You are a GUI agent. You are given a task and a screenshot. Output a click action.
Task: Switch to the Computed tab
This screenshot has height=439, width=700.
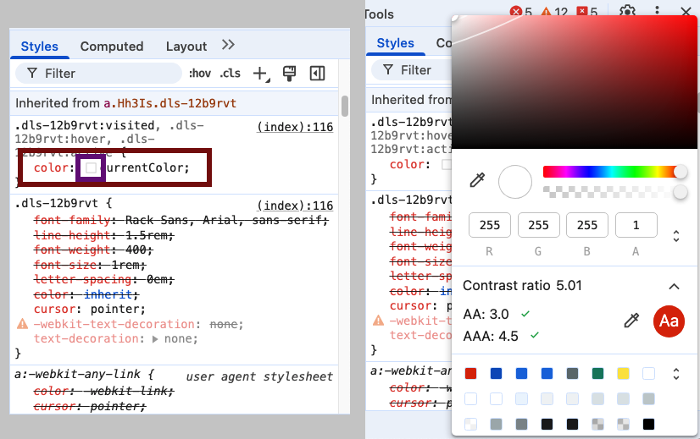(112, 47)
